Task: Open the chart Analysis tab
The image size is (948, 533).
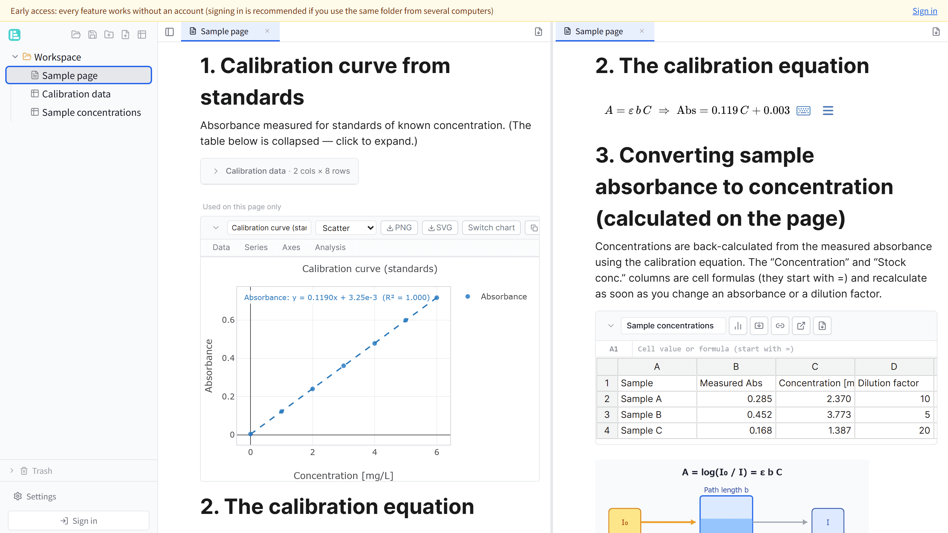Action: click(x=330, y=247)
